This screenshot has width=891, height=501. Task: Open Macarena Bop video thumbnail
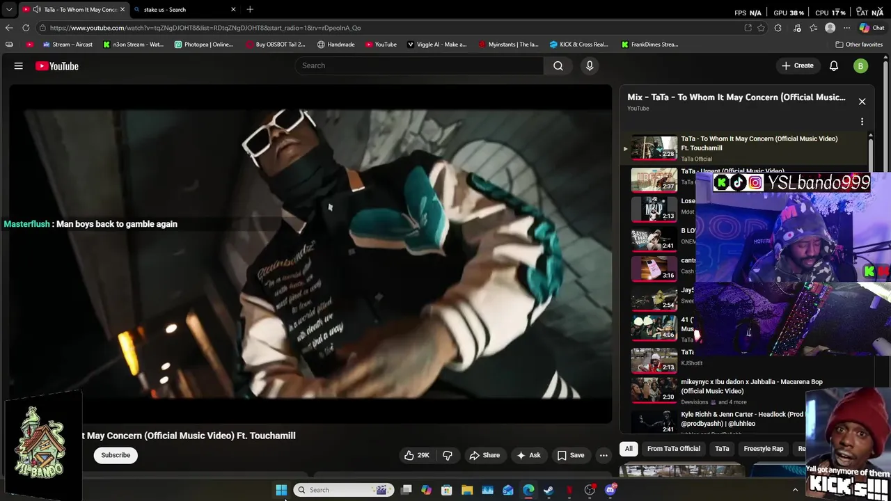click(654, 390)
